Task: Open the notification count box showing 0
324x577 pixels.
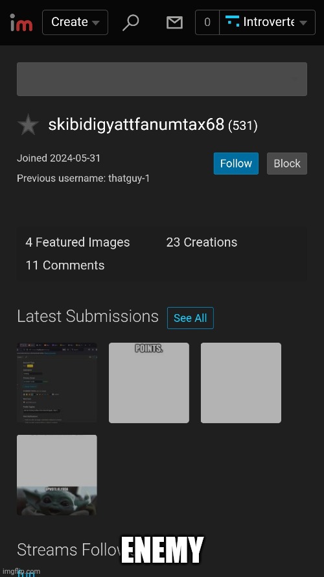Action: tap(207, 23)
